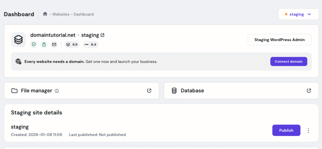The height and width of the screenshot is (149, 322).
Task: Click the Websites breadcrumb link
Action: [61, 14]
